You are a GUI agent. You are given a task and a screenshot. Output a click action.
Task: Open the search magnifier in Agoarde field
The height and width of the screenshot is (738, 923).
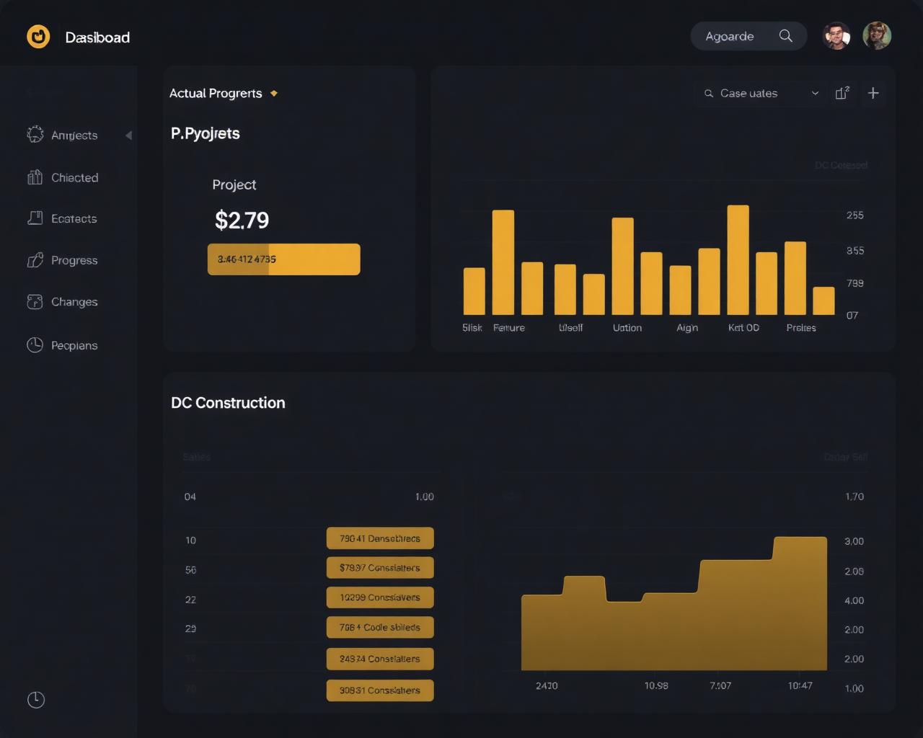(786, 36)
